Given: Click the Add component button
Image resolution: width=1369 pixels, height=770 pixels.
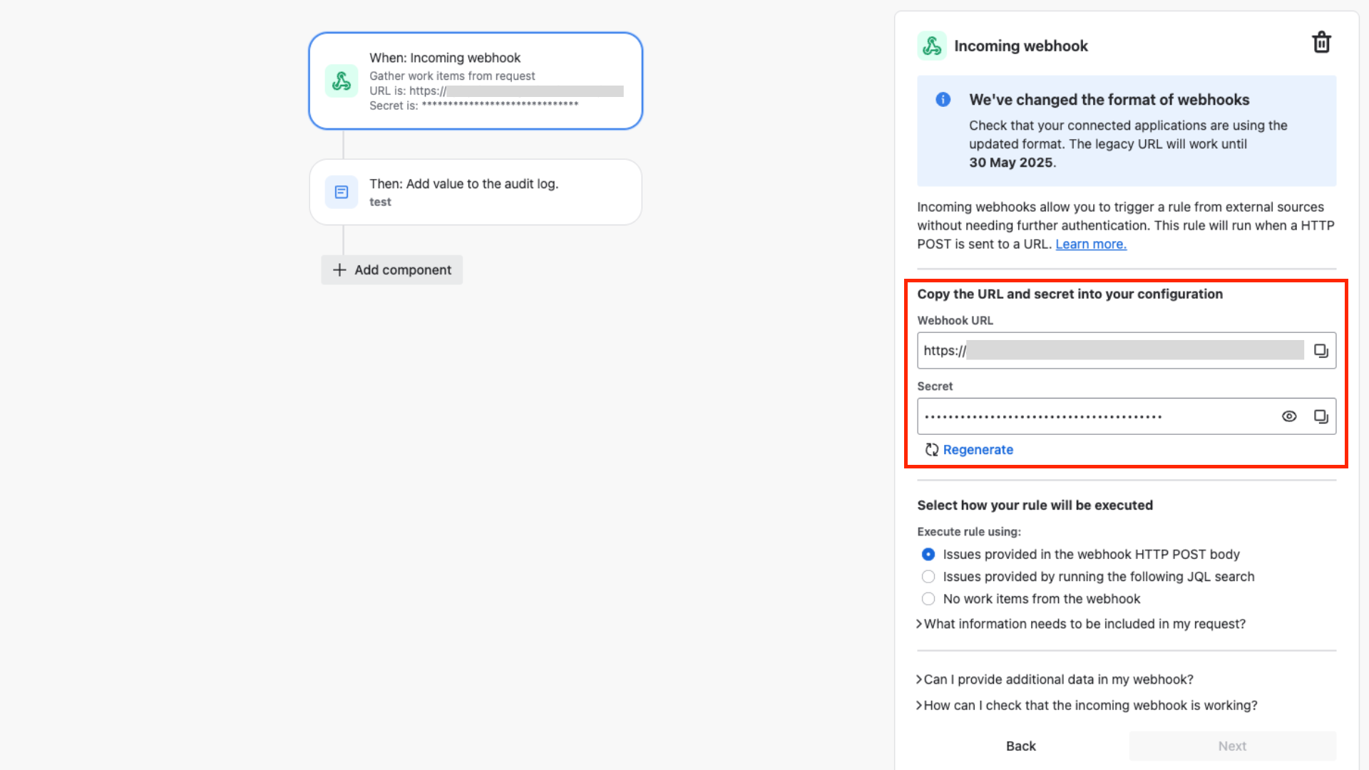Looking at the screenshot, I should [392, 270].
